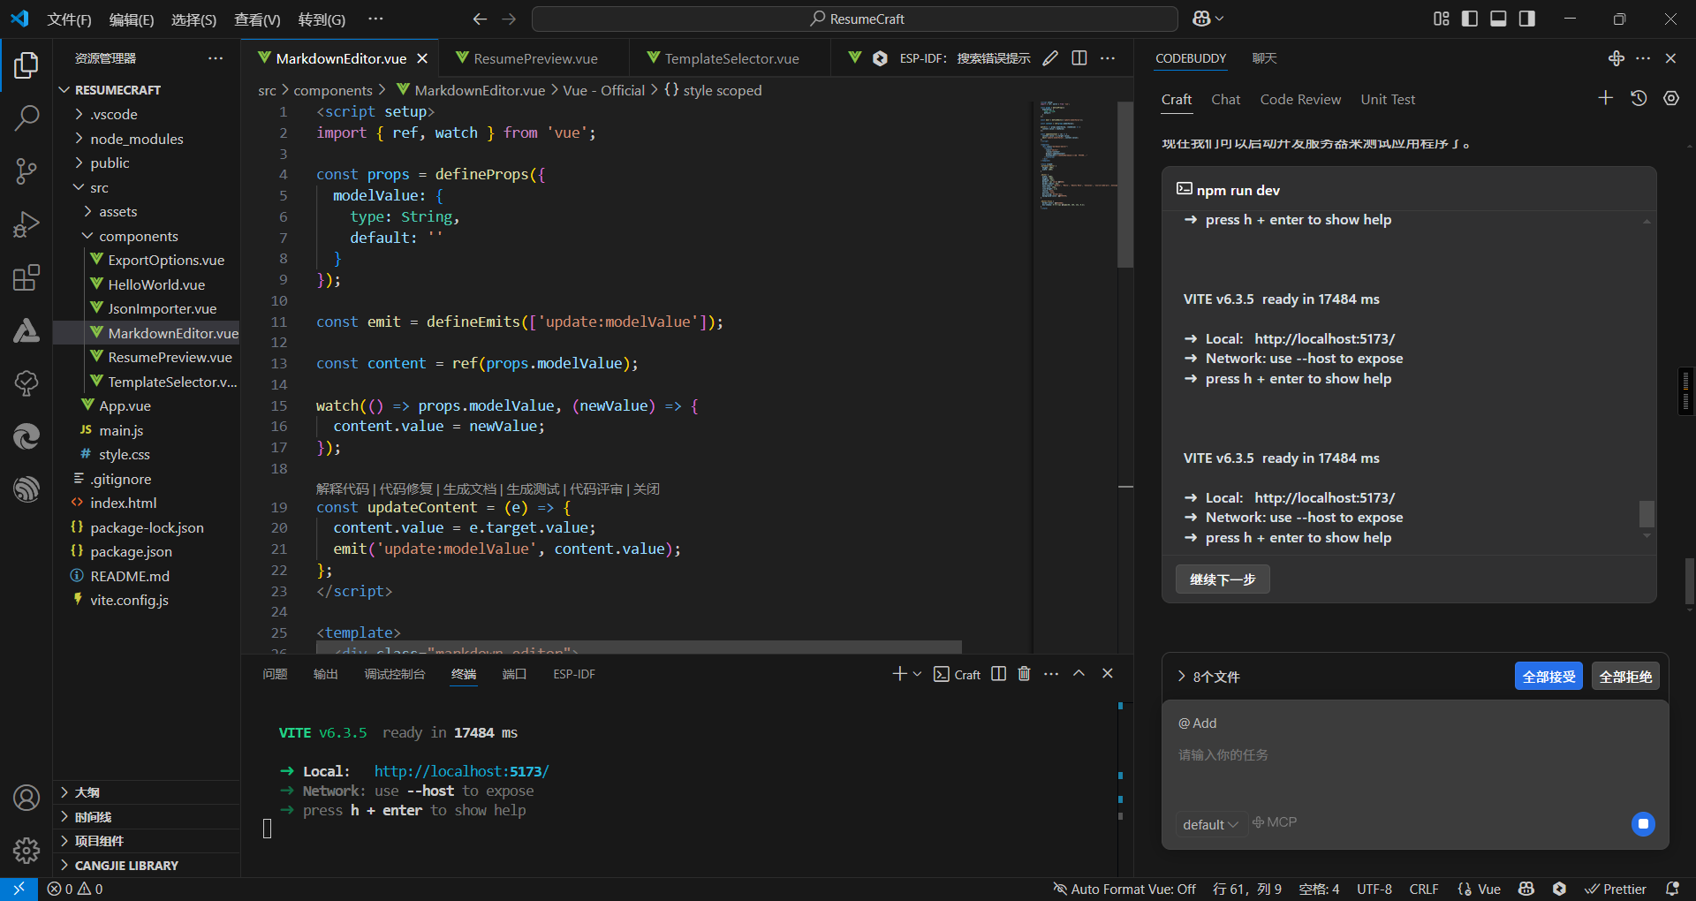This screenshot has width=1696, height=901.
Task: Open the Extensions view icon
Action: tap(26, 278)
